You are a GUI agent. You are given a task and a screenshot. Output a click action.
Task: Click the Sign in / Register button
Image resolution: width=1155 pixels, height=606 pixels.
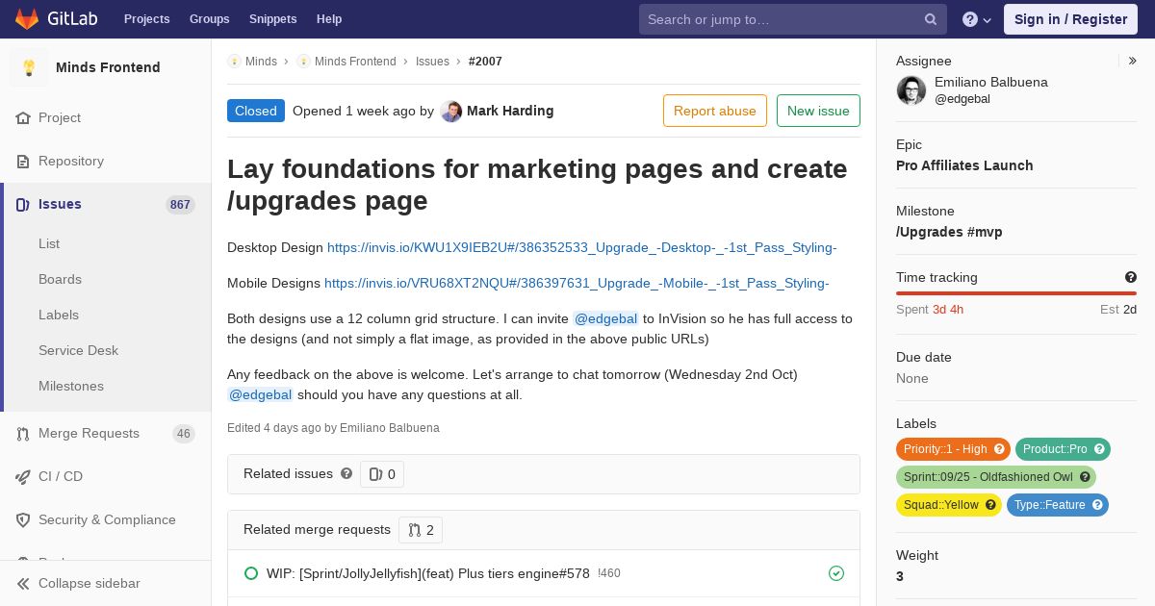pos(1070,19)
